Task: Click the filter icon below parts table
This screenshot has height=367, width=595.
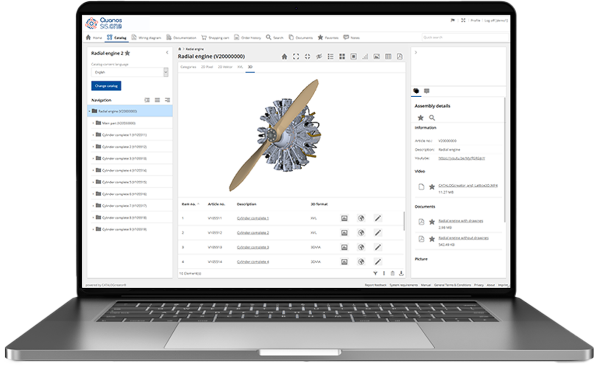Action: pyautogui.click(x=375, y=273)
